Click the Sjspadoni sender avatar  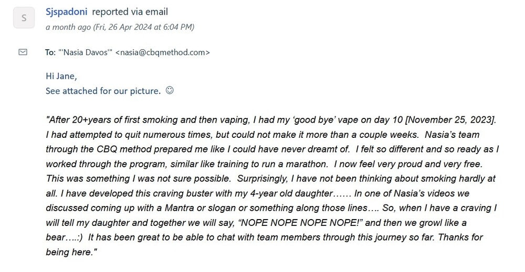[23, 18]
